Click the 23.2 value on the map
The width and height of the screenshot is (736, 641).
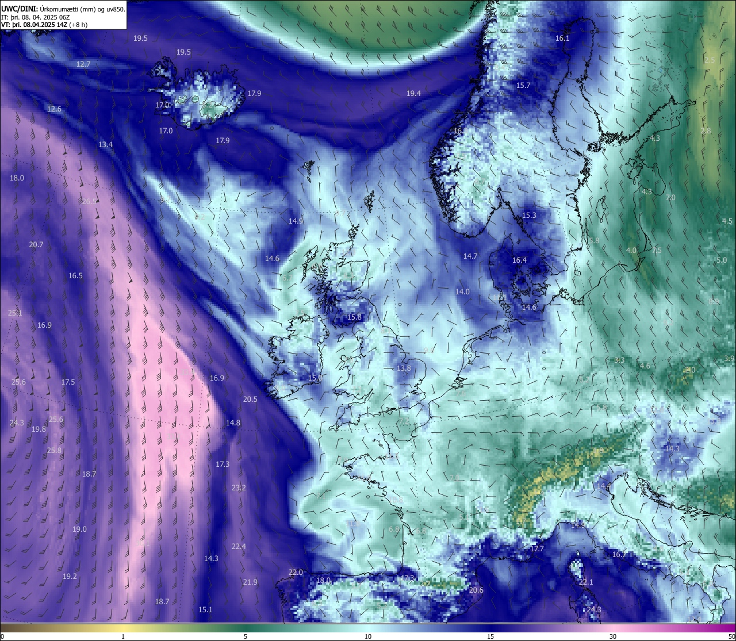pyautogui.click(x=239, y=488)
